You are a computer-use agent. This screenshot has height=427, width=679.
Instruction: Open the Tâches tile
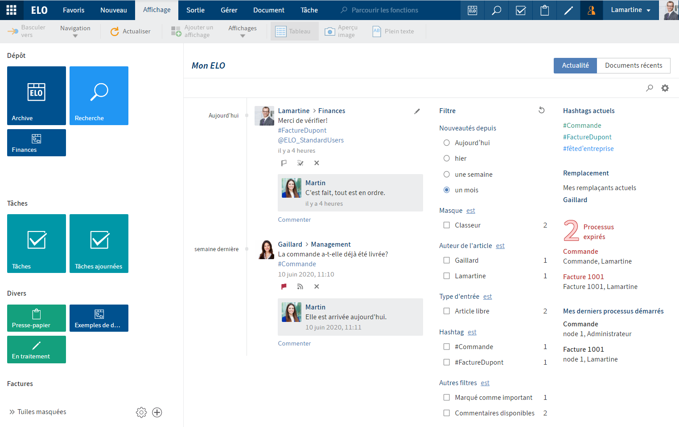click(37, 244)
